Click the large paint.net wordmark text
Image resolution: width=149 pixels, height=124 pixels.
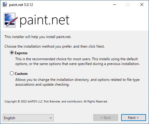point(45,20)
